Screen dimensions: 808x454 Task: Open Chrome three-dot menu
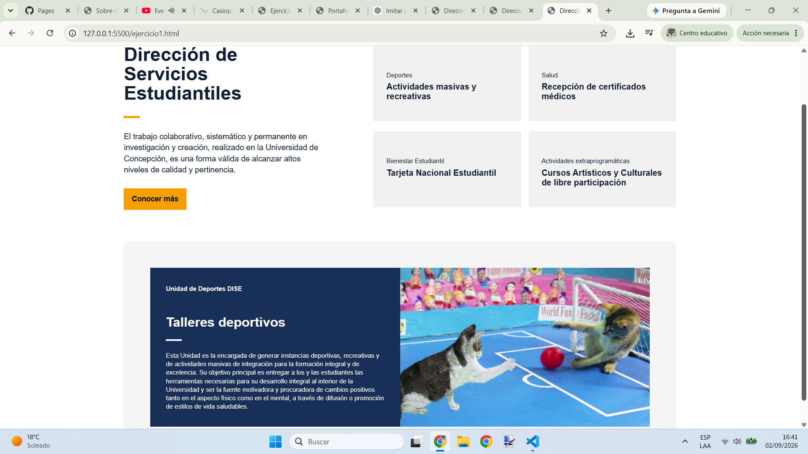[796, 33]
